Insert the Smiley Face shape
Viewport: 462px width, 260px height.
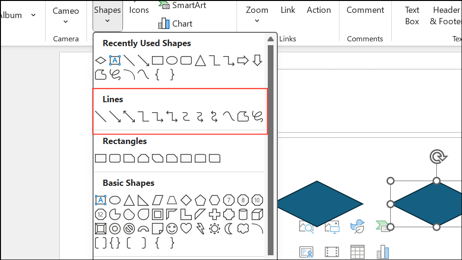coord(172,229)
